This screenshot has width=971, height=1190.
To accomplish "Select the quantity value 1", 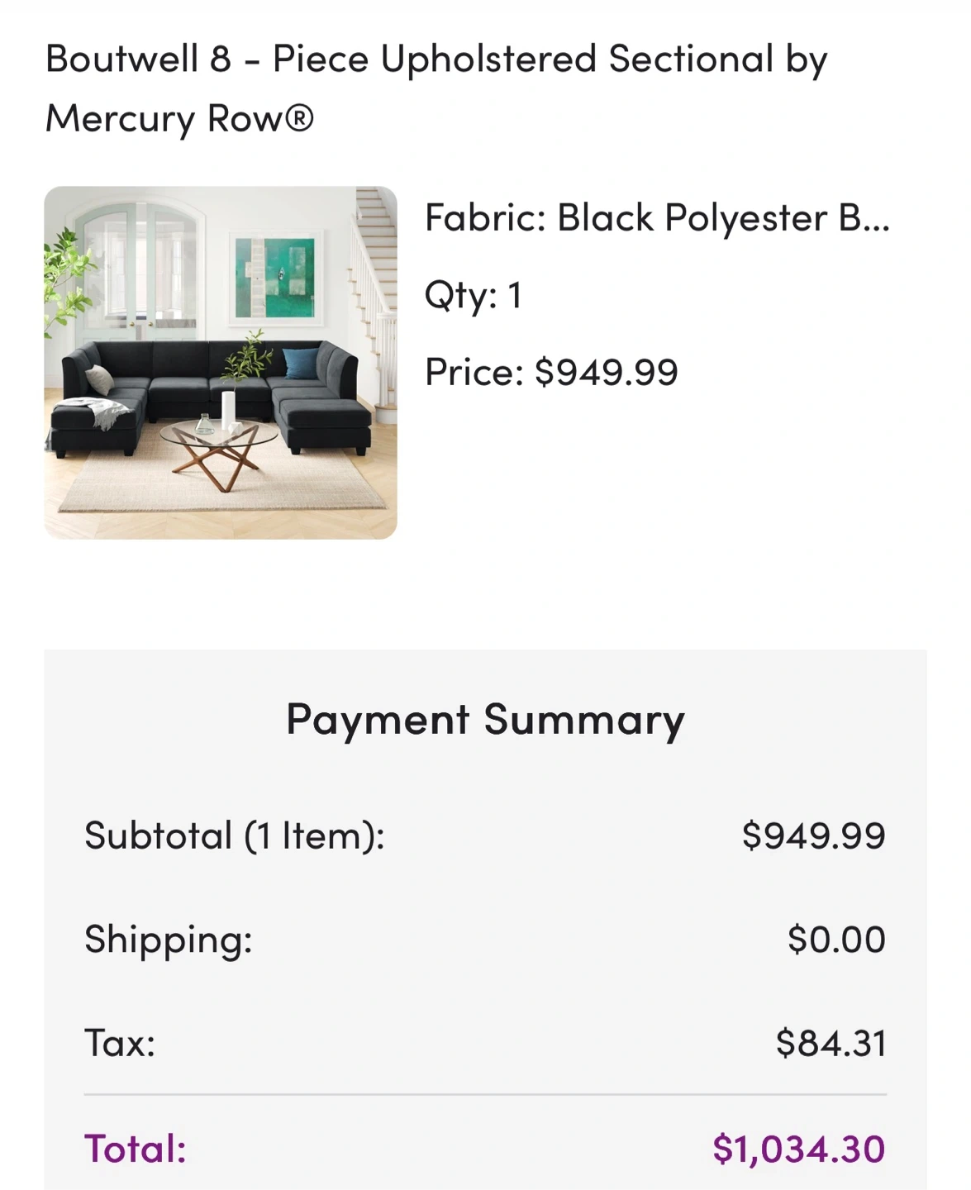I will point(515,295).
